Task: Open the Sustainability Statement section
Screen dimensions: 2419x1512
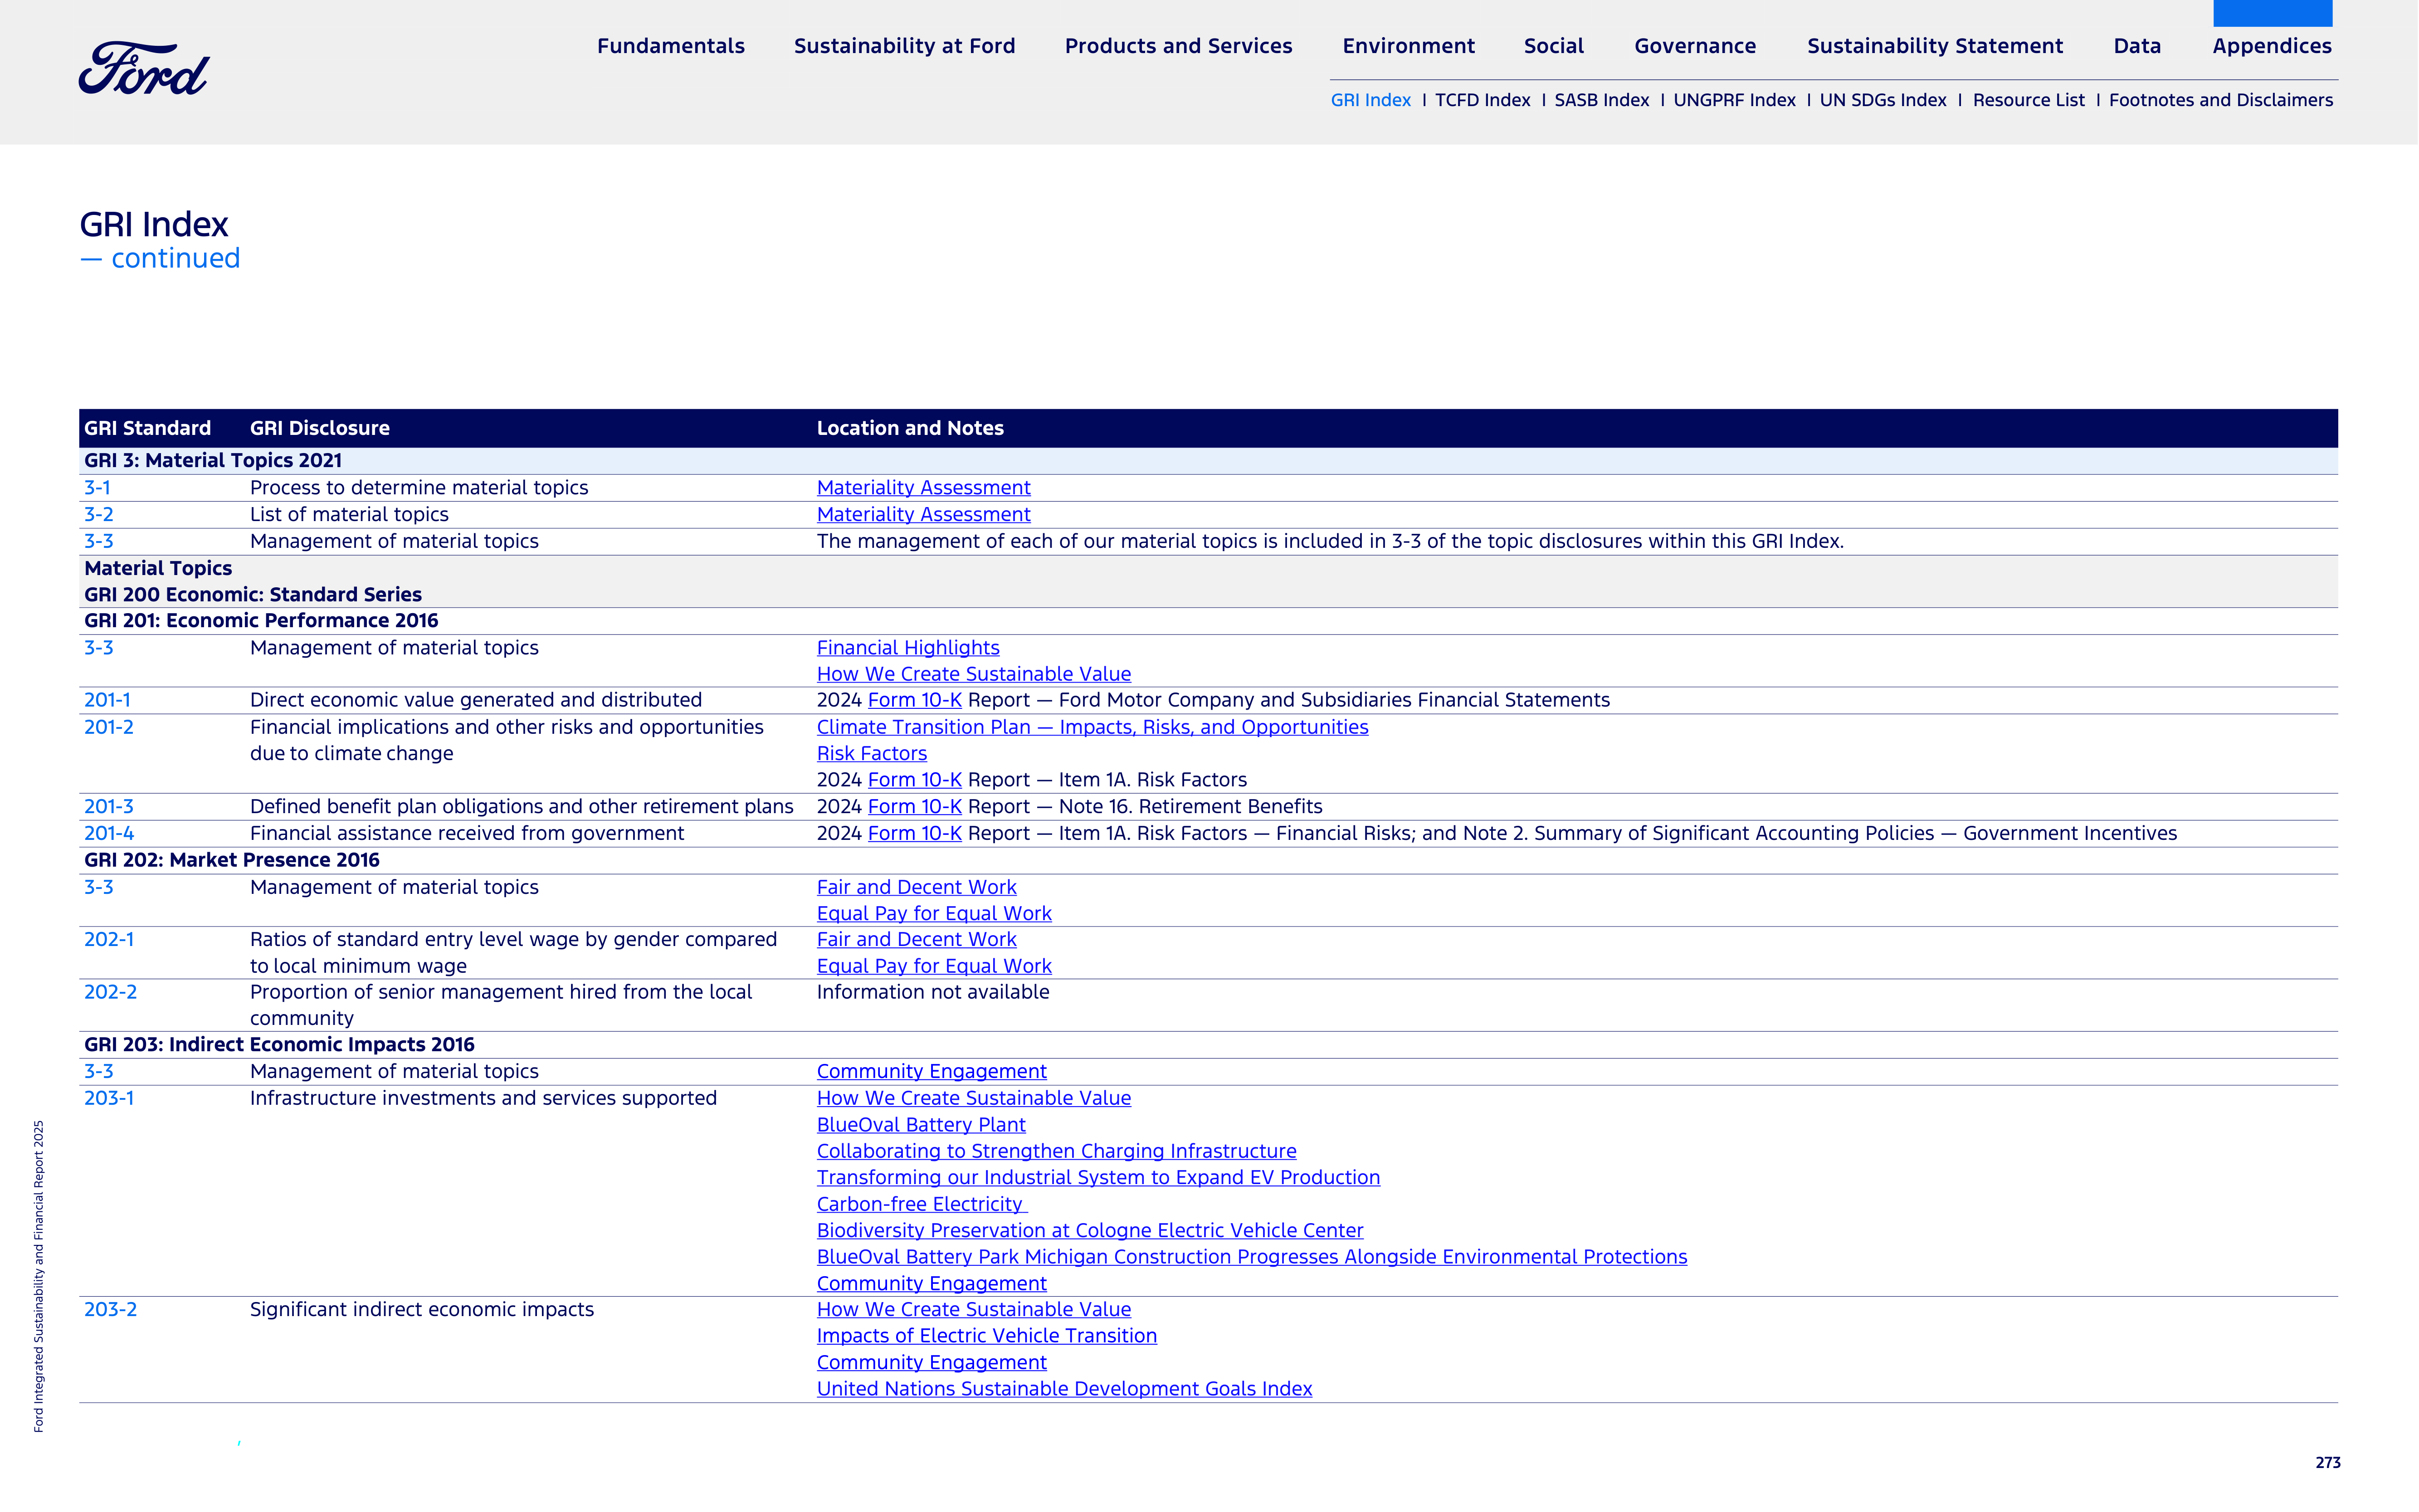Action: (x=1935, y=46)
